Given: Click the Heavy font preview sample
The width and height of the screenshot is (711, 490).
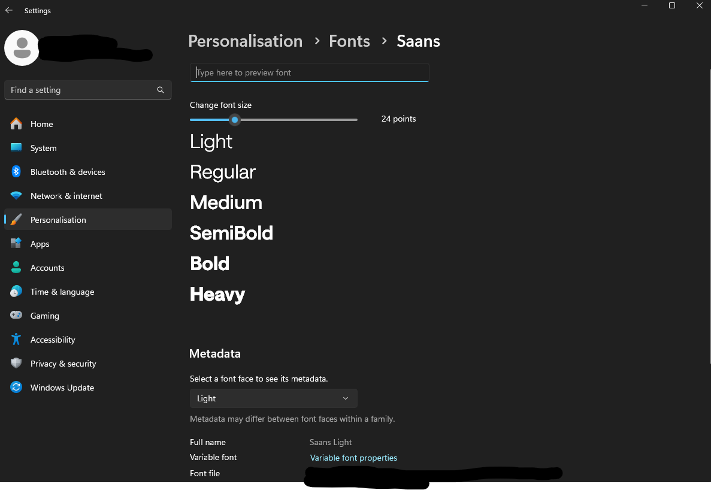Looking at the screenshot, I should pos(217,295).
